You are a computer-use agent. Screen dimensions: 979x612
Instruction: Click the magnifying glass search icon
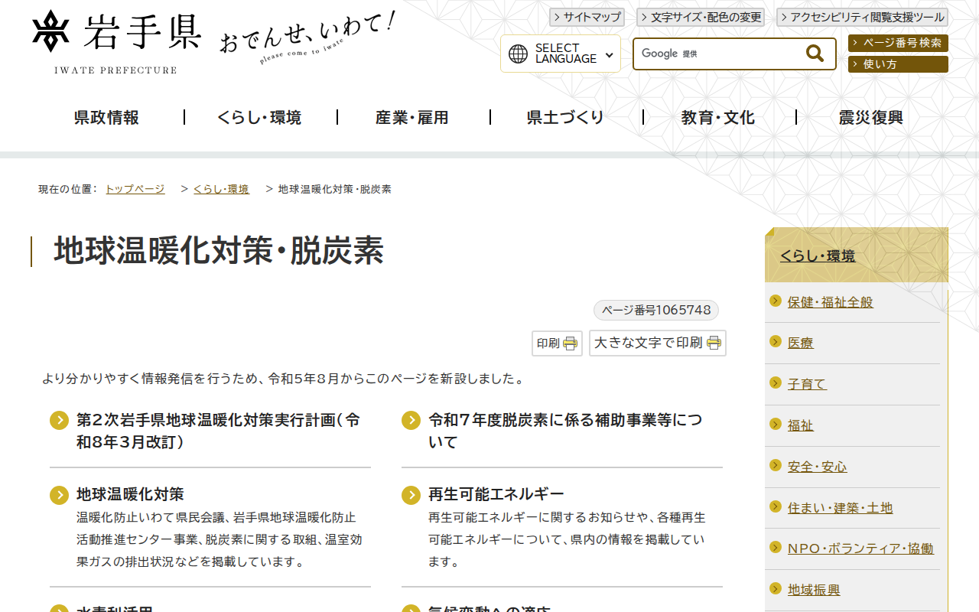(813, 53)
